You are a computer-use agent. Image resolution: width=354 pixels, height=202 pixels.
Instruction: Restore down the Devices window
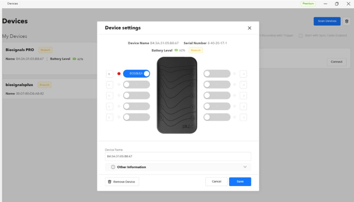pos(337,4)
